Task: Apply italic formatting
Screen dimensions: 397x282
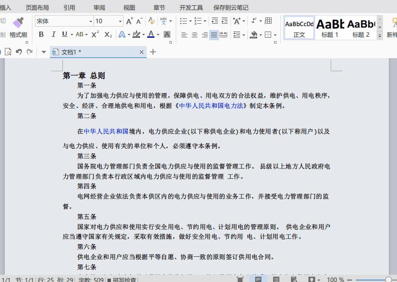Action: pos(53,35)
